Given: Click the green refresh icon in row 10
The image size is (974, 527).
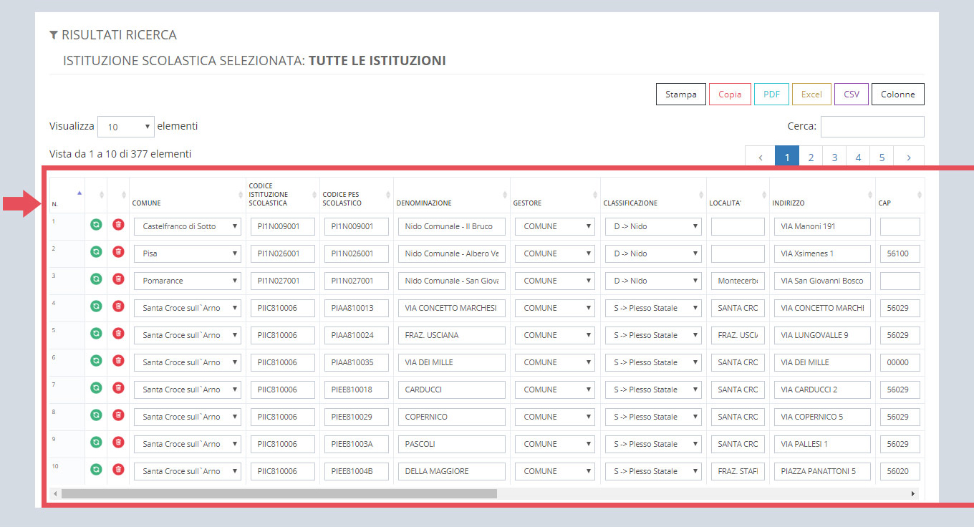Looking at the screenshot, I should point(96,470).
